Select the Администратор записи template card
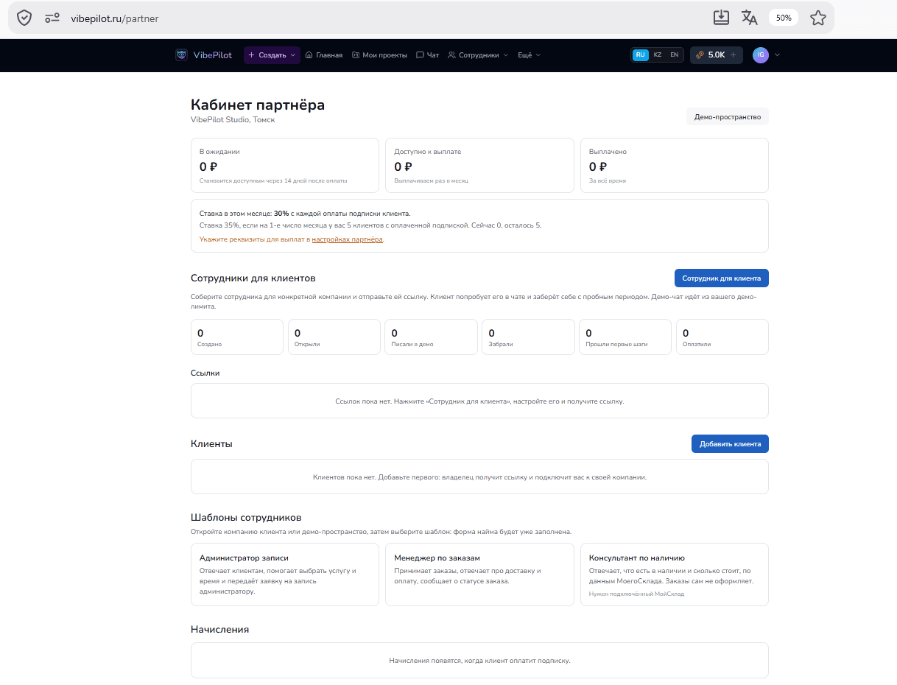 coord(285,575)
